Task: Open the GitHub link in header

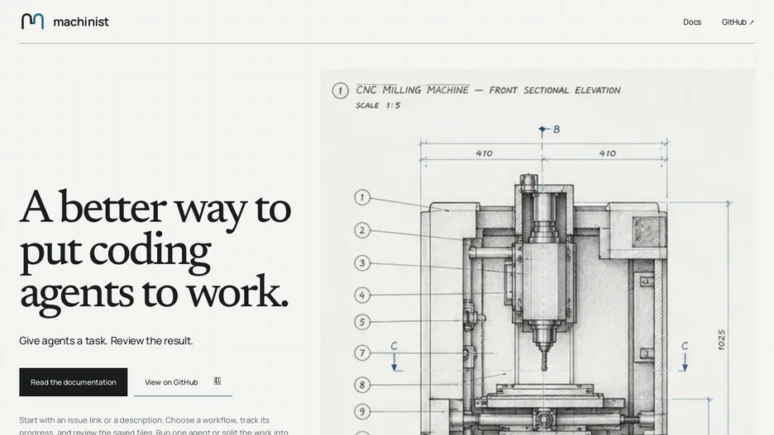Action: (738, 22)
